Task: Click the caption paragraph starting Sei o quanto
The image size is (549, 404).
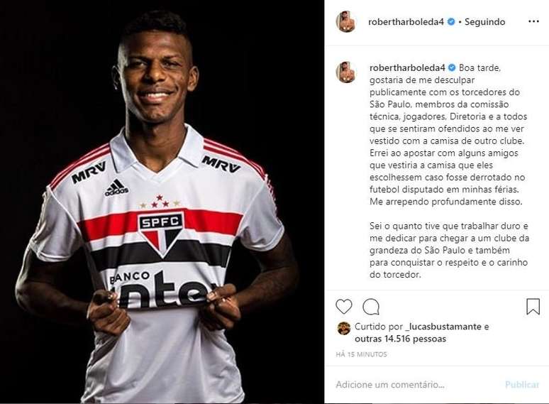Action: click(449, 250)
